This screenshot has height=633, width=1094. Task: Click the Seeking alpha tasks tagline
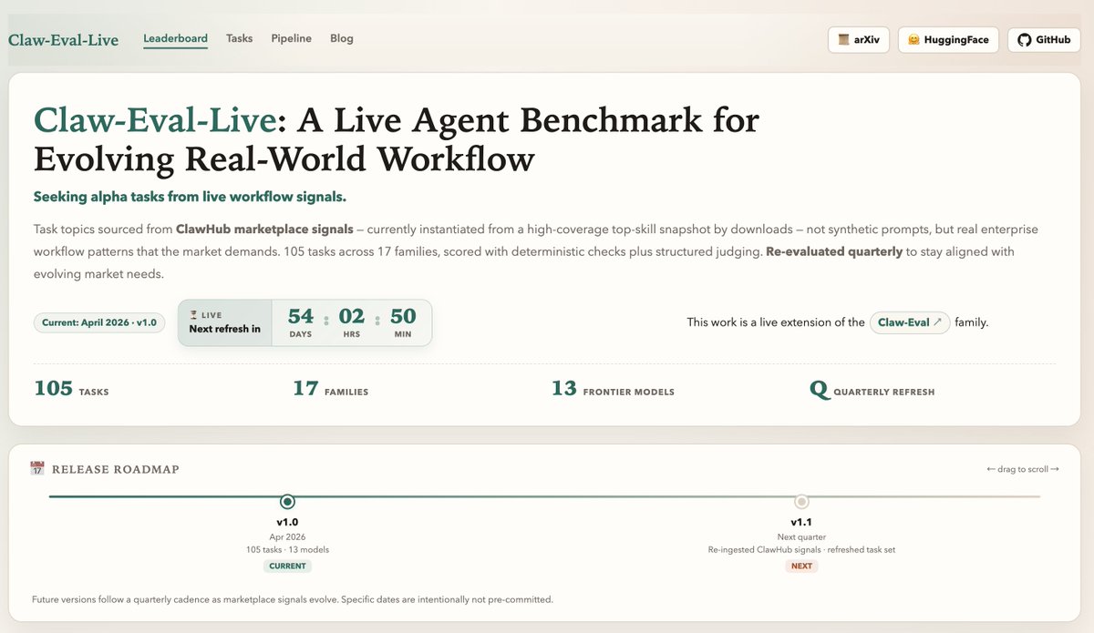click(190, 197)
